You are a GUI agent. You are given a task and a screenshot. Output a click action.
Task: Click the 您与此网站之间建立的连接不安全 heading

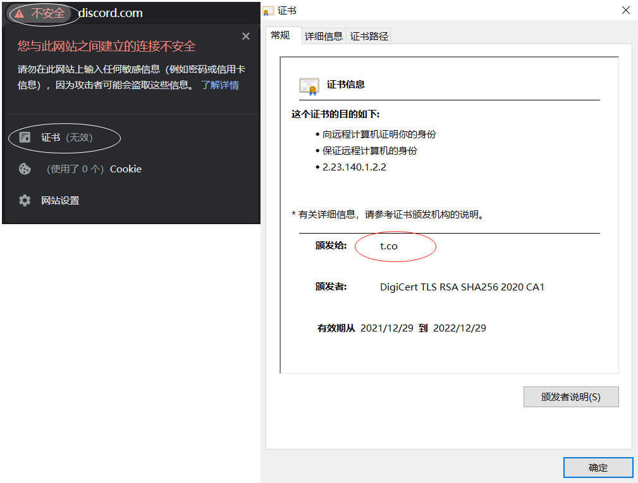[107, 46]
